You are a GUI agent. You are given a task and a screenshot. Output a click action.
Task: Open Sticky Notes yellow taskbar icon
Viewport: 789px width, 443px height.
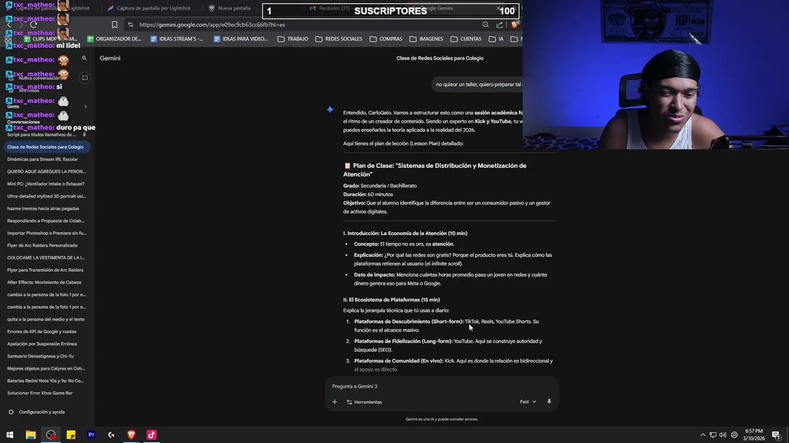pos(71,435)
